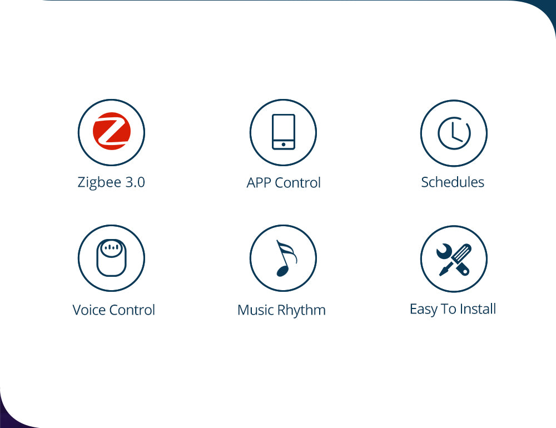Click the home button dot on the phone icon
The height and width of the screenshot is (428, 556).
(284, 145)
